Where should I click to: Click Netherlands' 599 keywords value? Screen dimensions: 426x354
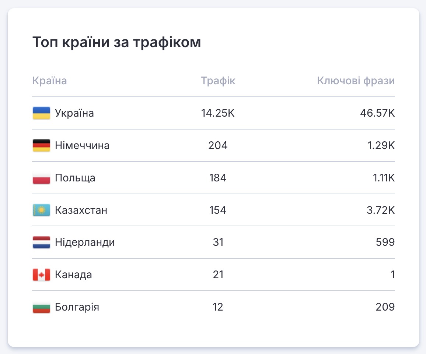coord(385,243)
